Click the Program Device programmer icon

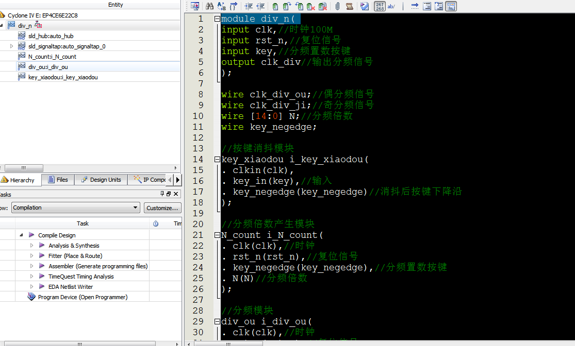(31, 297)
